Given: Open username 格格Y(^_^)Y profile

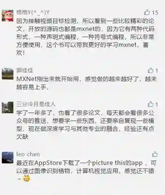Looking at the screenshot, I should [33, 12].
